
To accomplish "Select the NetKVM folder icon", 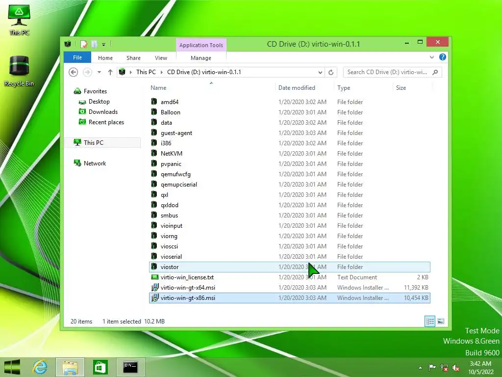I will tap(154, 153).
